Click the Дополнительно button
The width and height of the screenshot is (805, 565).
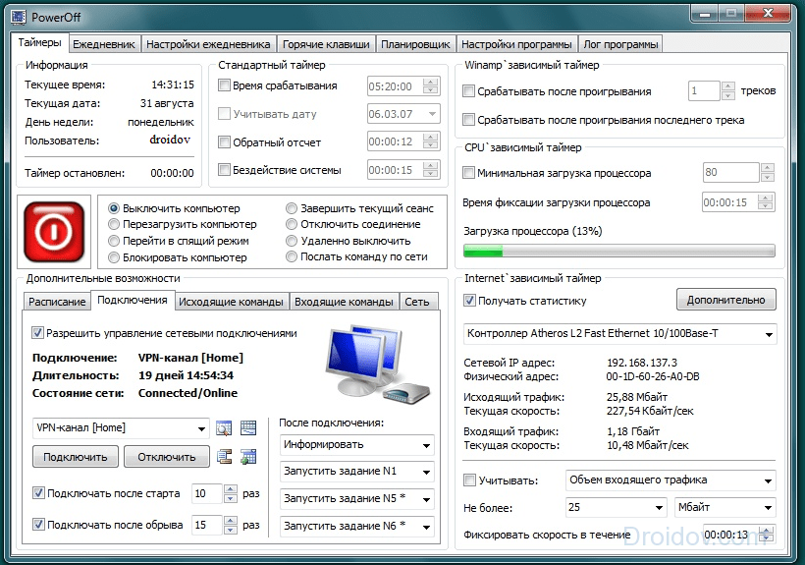click(x=725, y=300)
